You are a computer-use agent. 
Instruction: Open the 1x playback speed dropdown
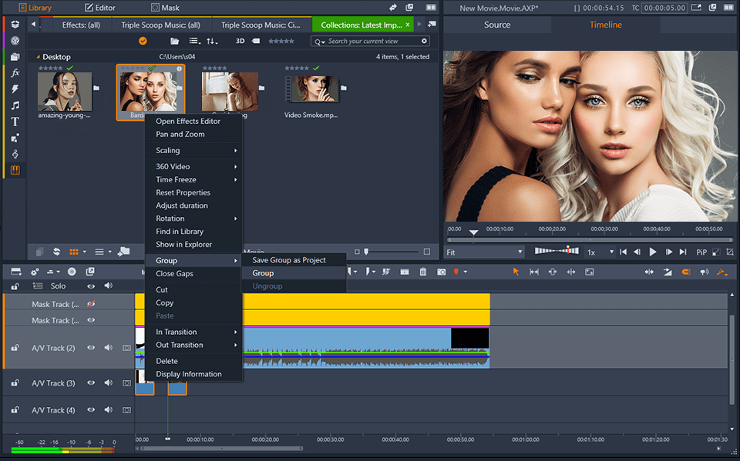(601, 252)
